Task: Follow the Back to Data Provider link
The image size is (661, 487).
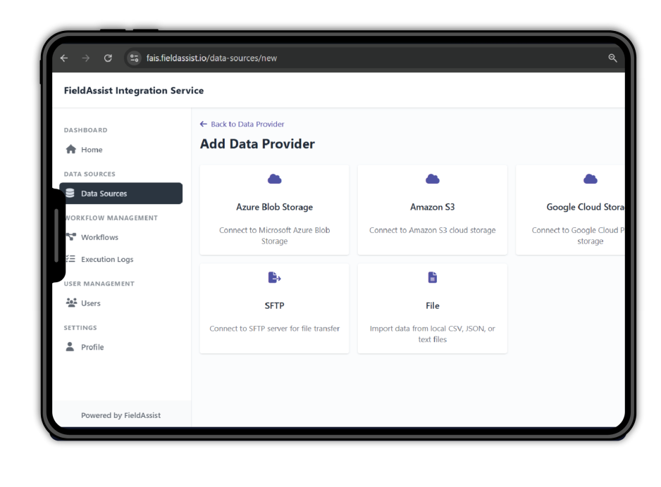Action: (247, 124)
